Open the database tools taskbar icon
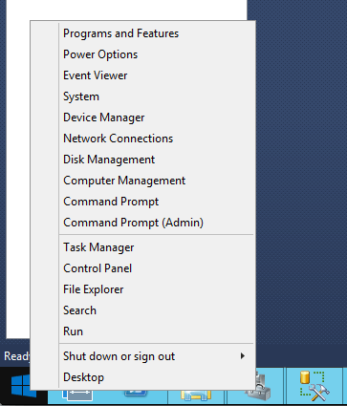The image size is (347, 406). coord(315,386)
